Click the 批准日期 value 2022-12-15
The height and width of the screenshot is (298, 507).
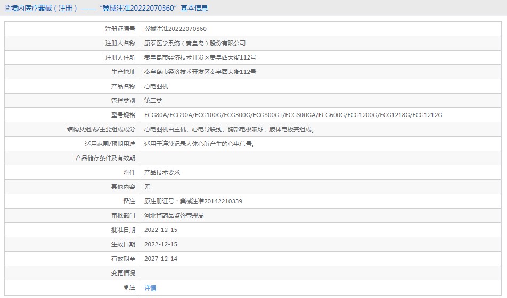click(x=161, y=230)
